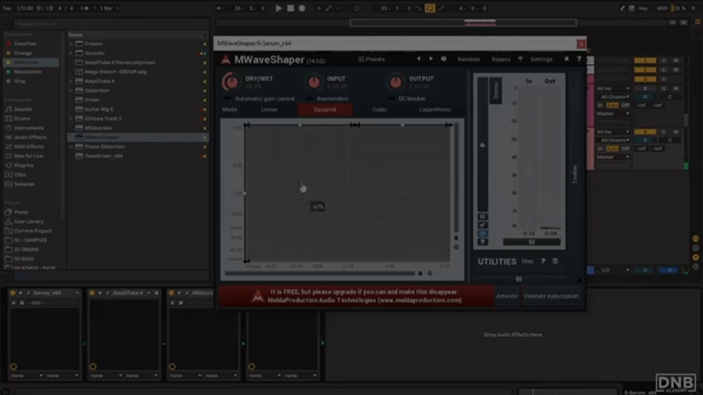Image resolution: width=703 pixels, height=395 pixels.
Task: Go to previous MWaveShaper preset
Action: tap(419, 59)
